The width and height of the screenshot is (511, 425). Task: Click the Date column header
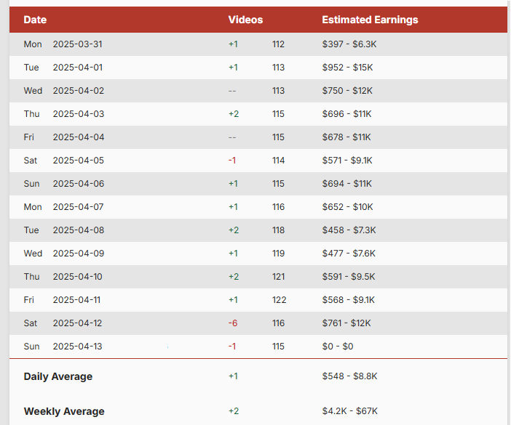point(35,20)
